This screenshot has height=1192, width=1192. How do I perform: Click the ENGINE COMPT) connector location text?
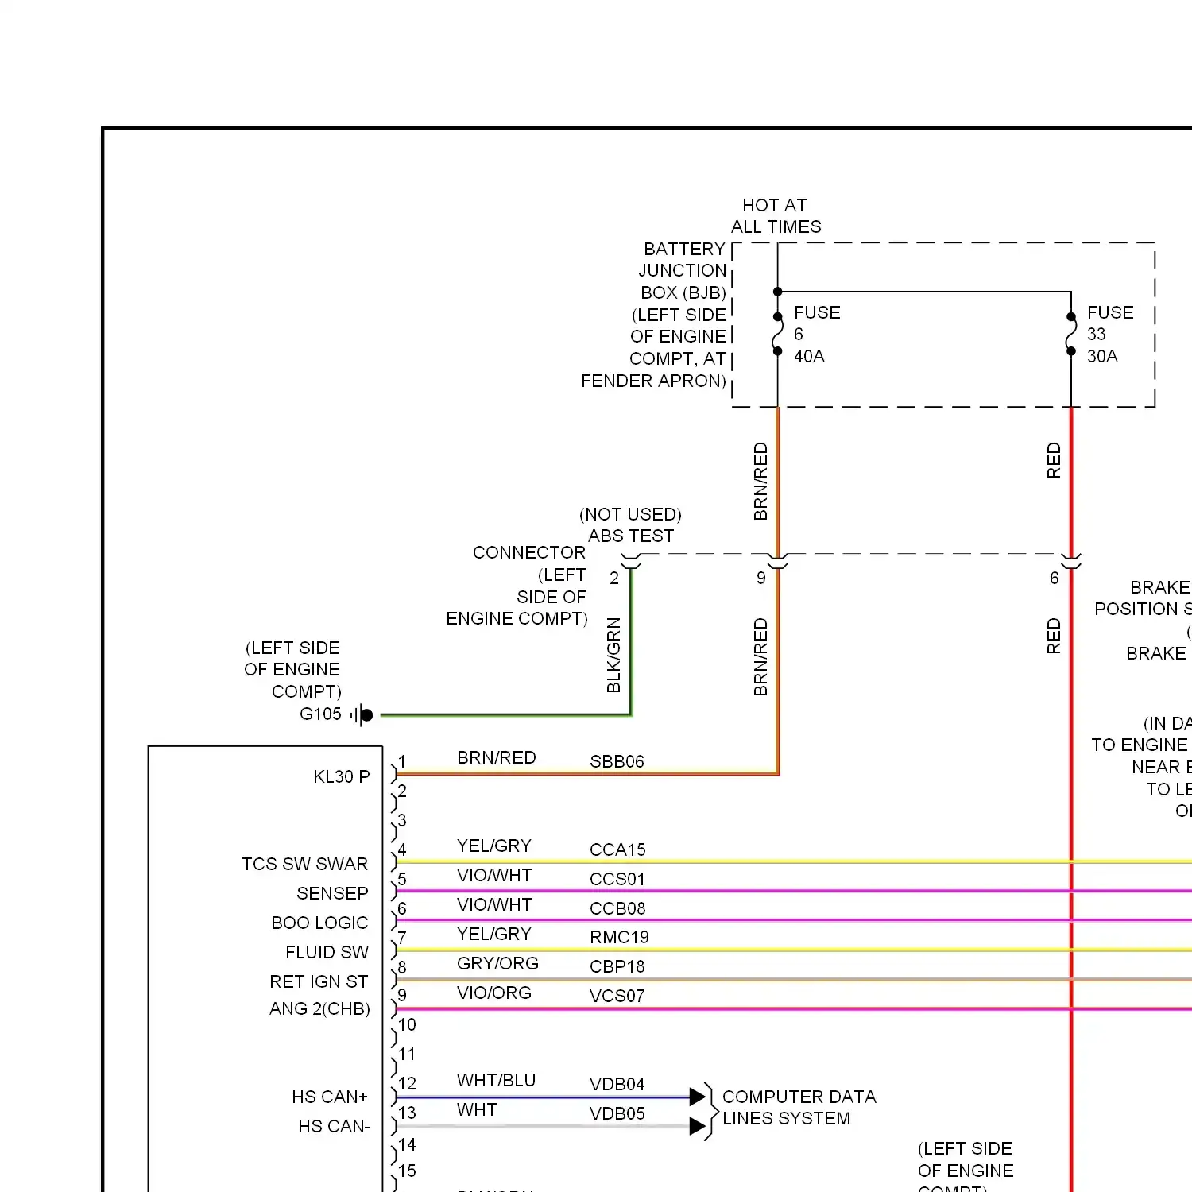point(517,619)
